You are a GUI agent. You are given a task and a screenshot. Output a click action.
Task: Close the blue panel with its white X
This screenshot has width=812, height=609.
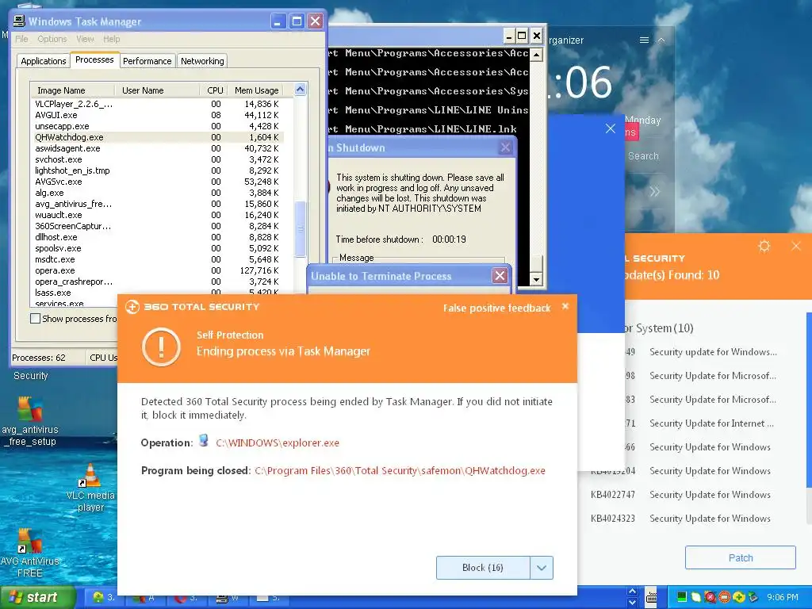coord(611,128)
